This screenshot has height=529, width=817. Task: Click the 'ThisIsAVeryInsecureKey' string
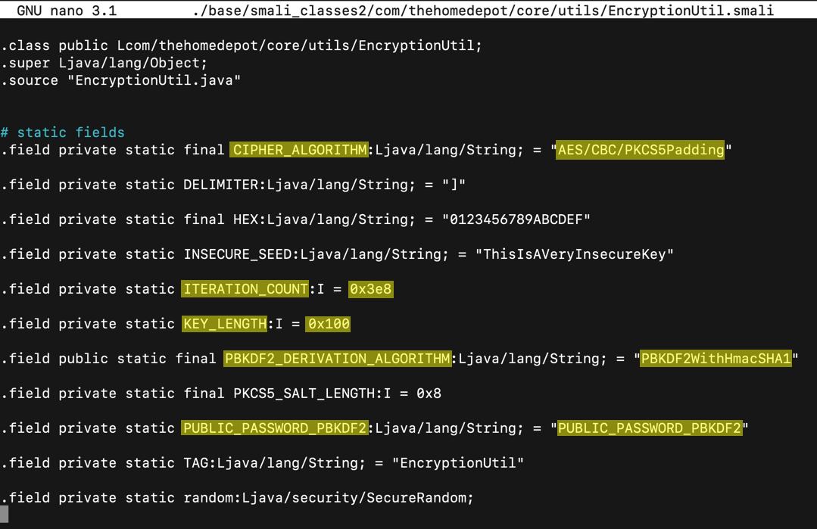[x=575, y=254]
